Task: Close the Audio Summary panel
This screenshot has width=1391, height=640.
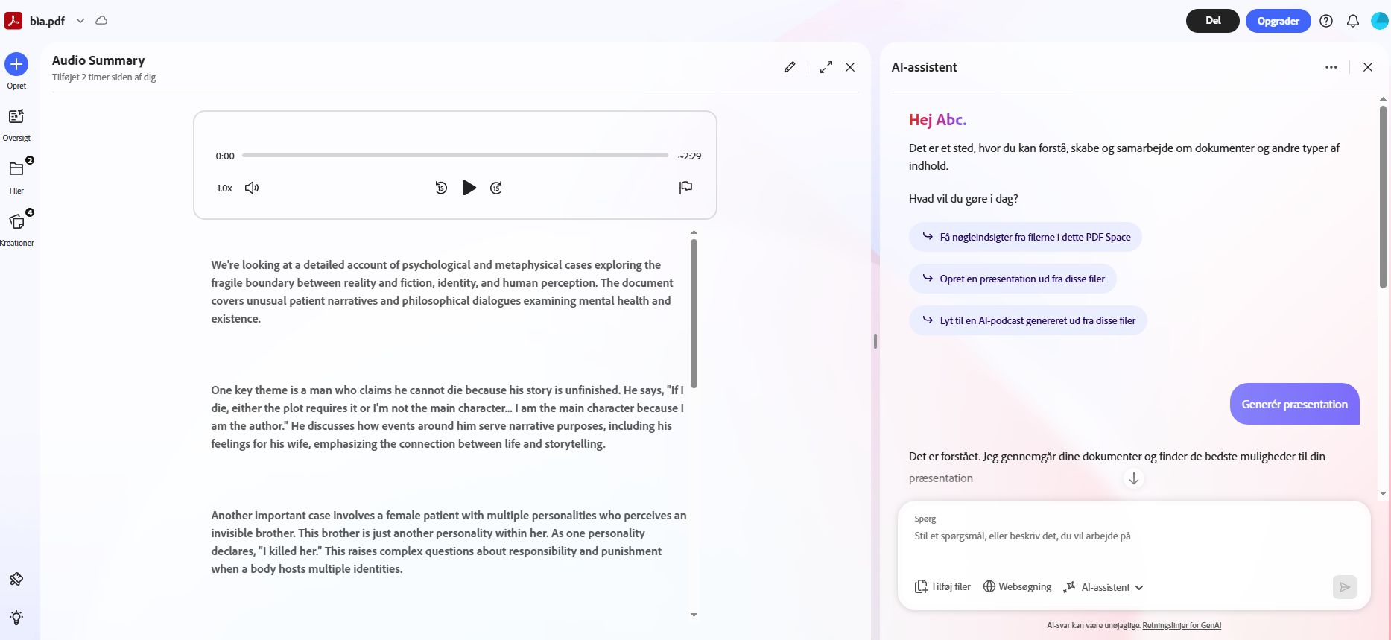Action: pos(850,67)
